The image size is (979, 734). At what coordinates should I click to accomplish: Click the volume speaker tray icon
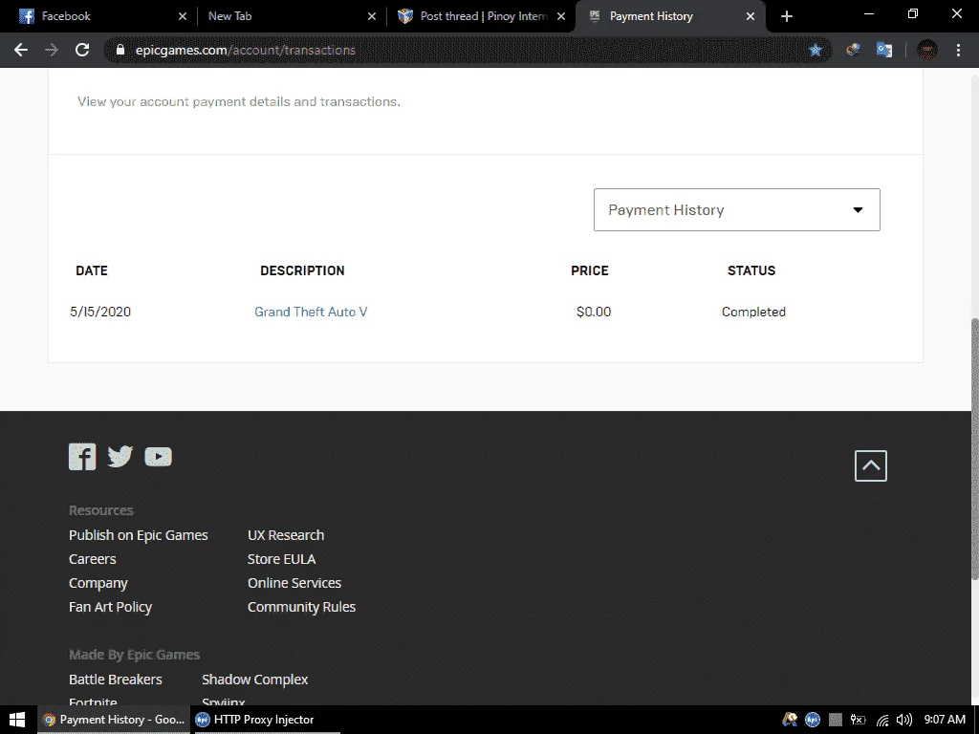pyautogui.click(x=903, y=720)
